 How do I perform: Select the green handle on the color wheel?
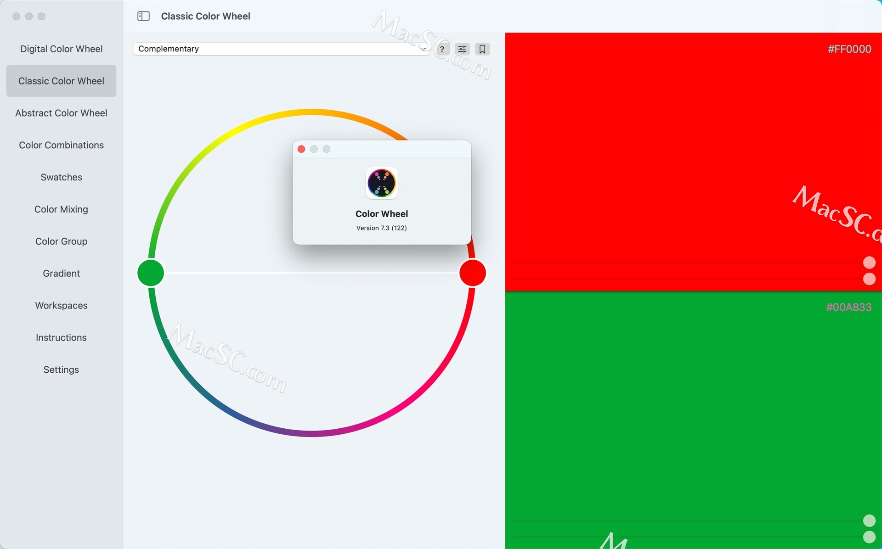pyautogui.click(x=150, y=273)
